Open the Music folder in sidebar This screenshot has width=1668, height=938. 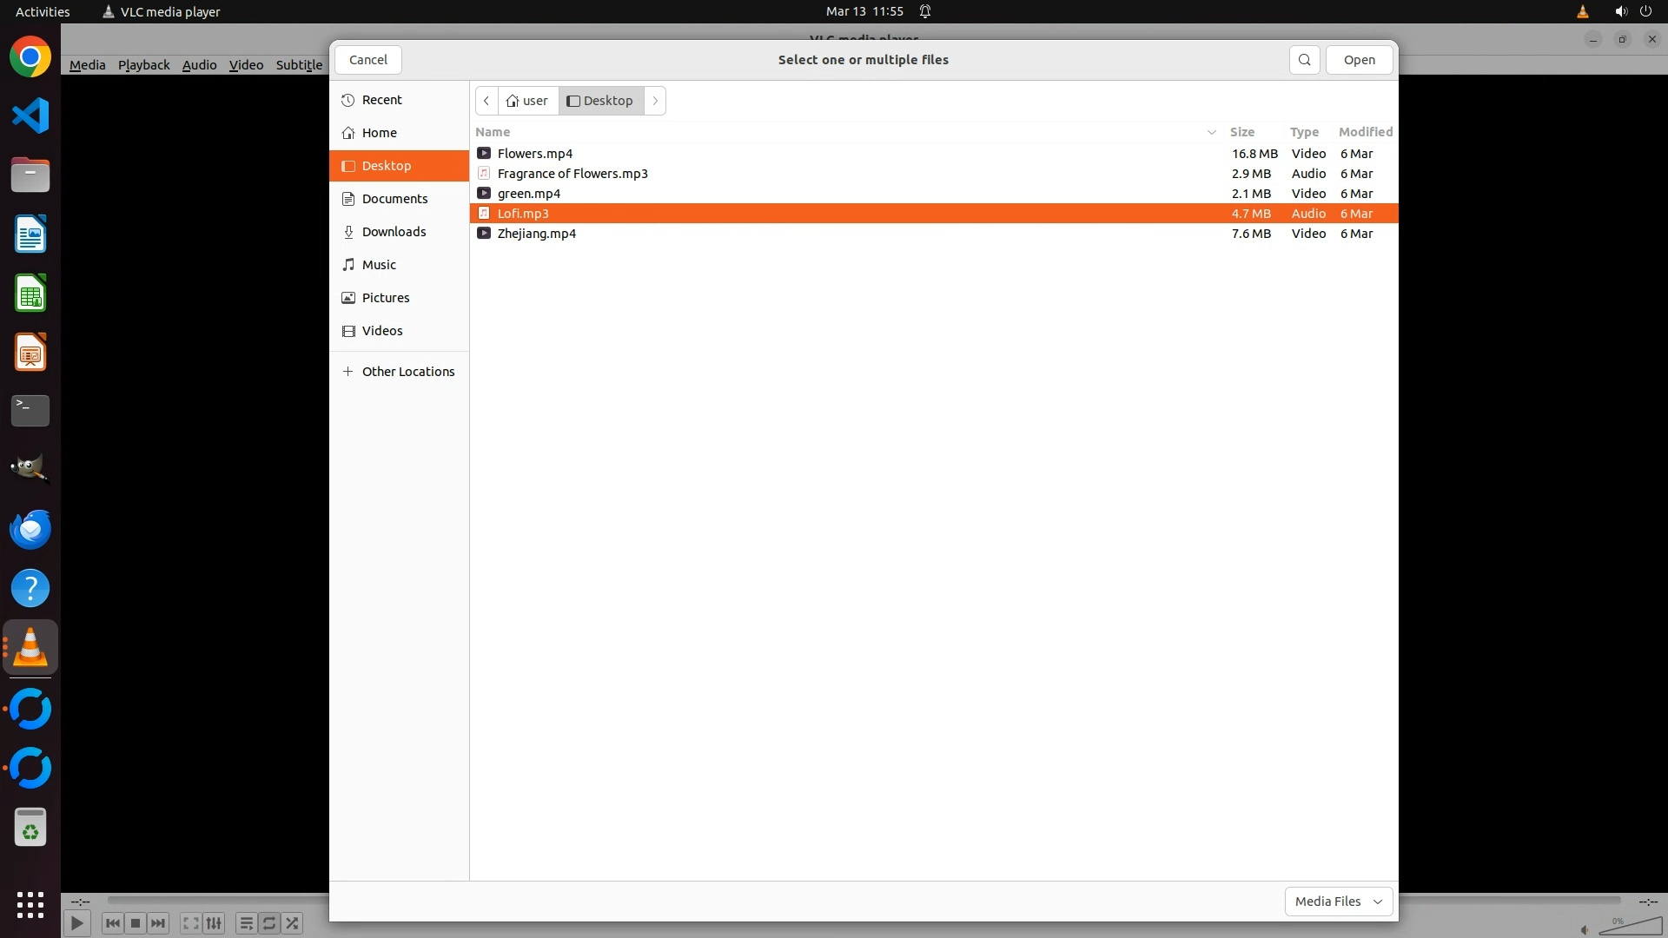[x=379, y=265]
